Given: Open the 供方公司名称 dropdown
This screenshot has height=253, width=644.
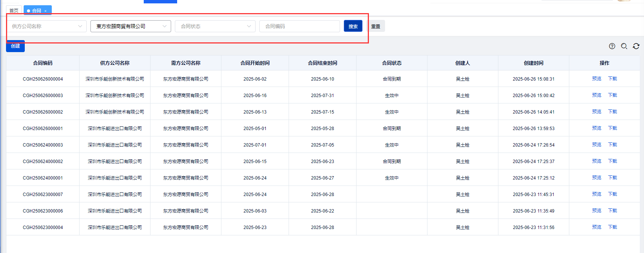Looking at the screenshot, I should click(47, 26).
